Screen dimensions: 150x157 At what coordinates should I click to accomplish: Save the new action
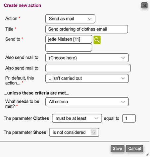point(118,148)
